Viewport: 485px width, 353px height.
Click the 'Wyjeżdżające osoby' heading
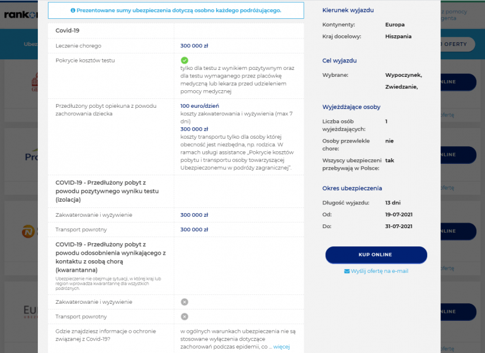point(351,107)
